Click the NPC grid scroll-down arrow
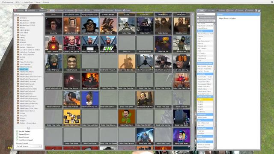Image resolution: width=274 pixels, height=154 pixels. pyautogui.click(x=193, y=148)
